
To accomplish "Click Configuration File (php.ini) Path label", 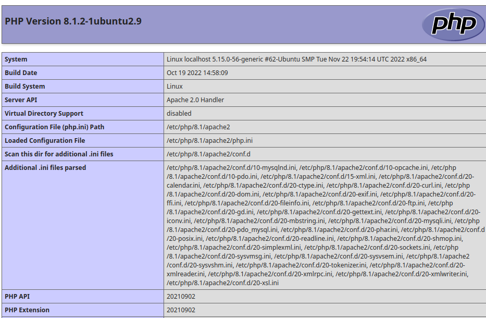I will [54, 127].
